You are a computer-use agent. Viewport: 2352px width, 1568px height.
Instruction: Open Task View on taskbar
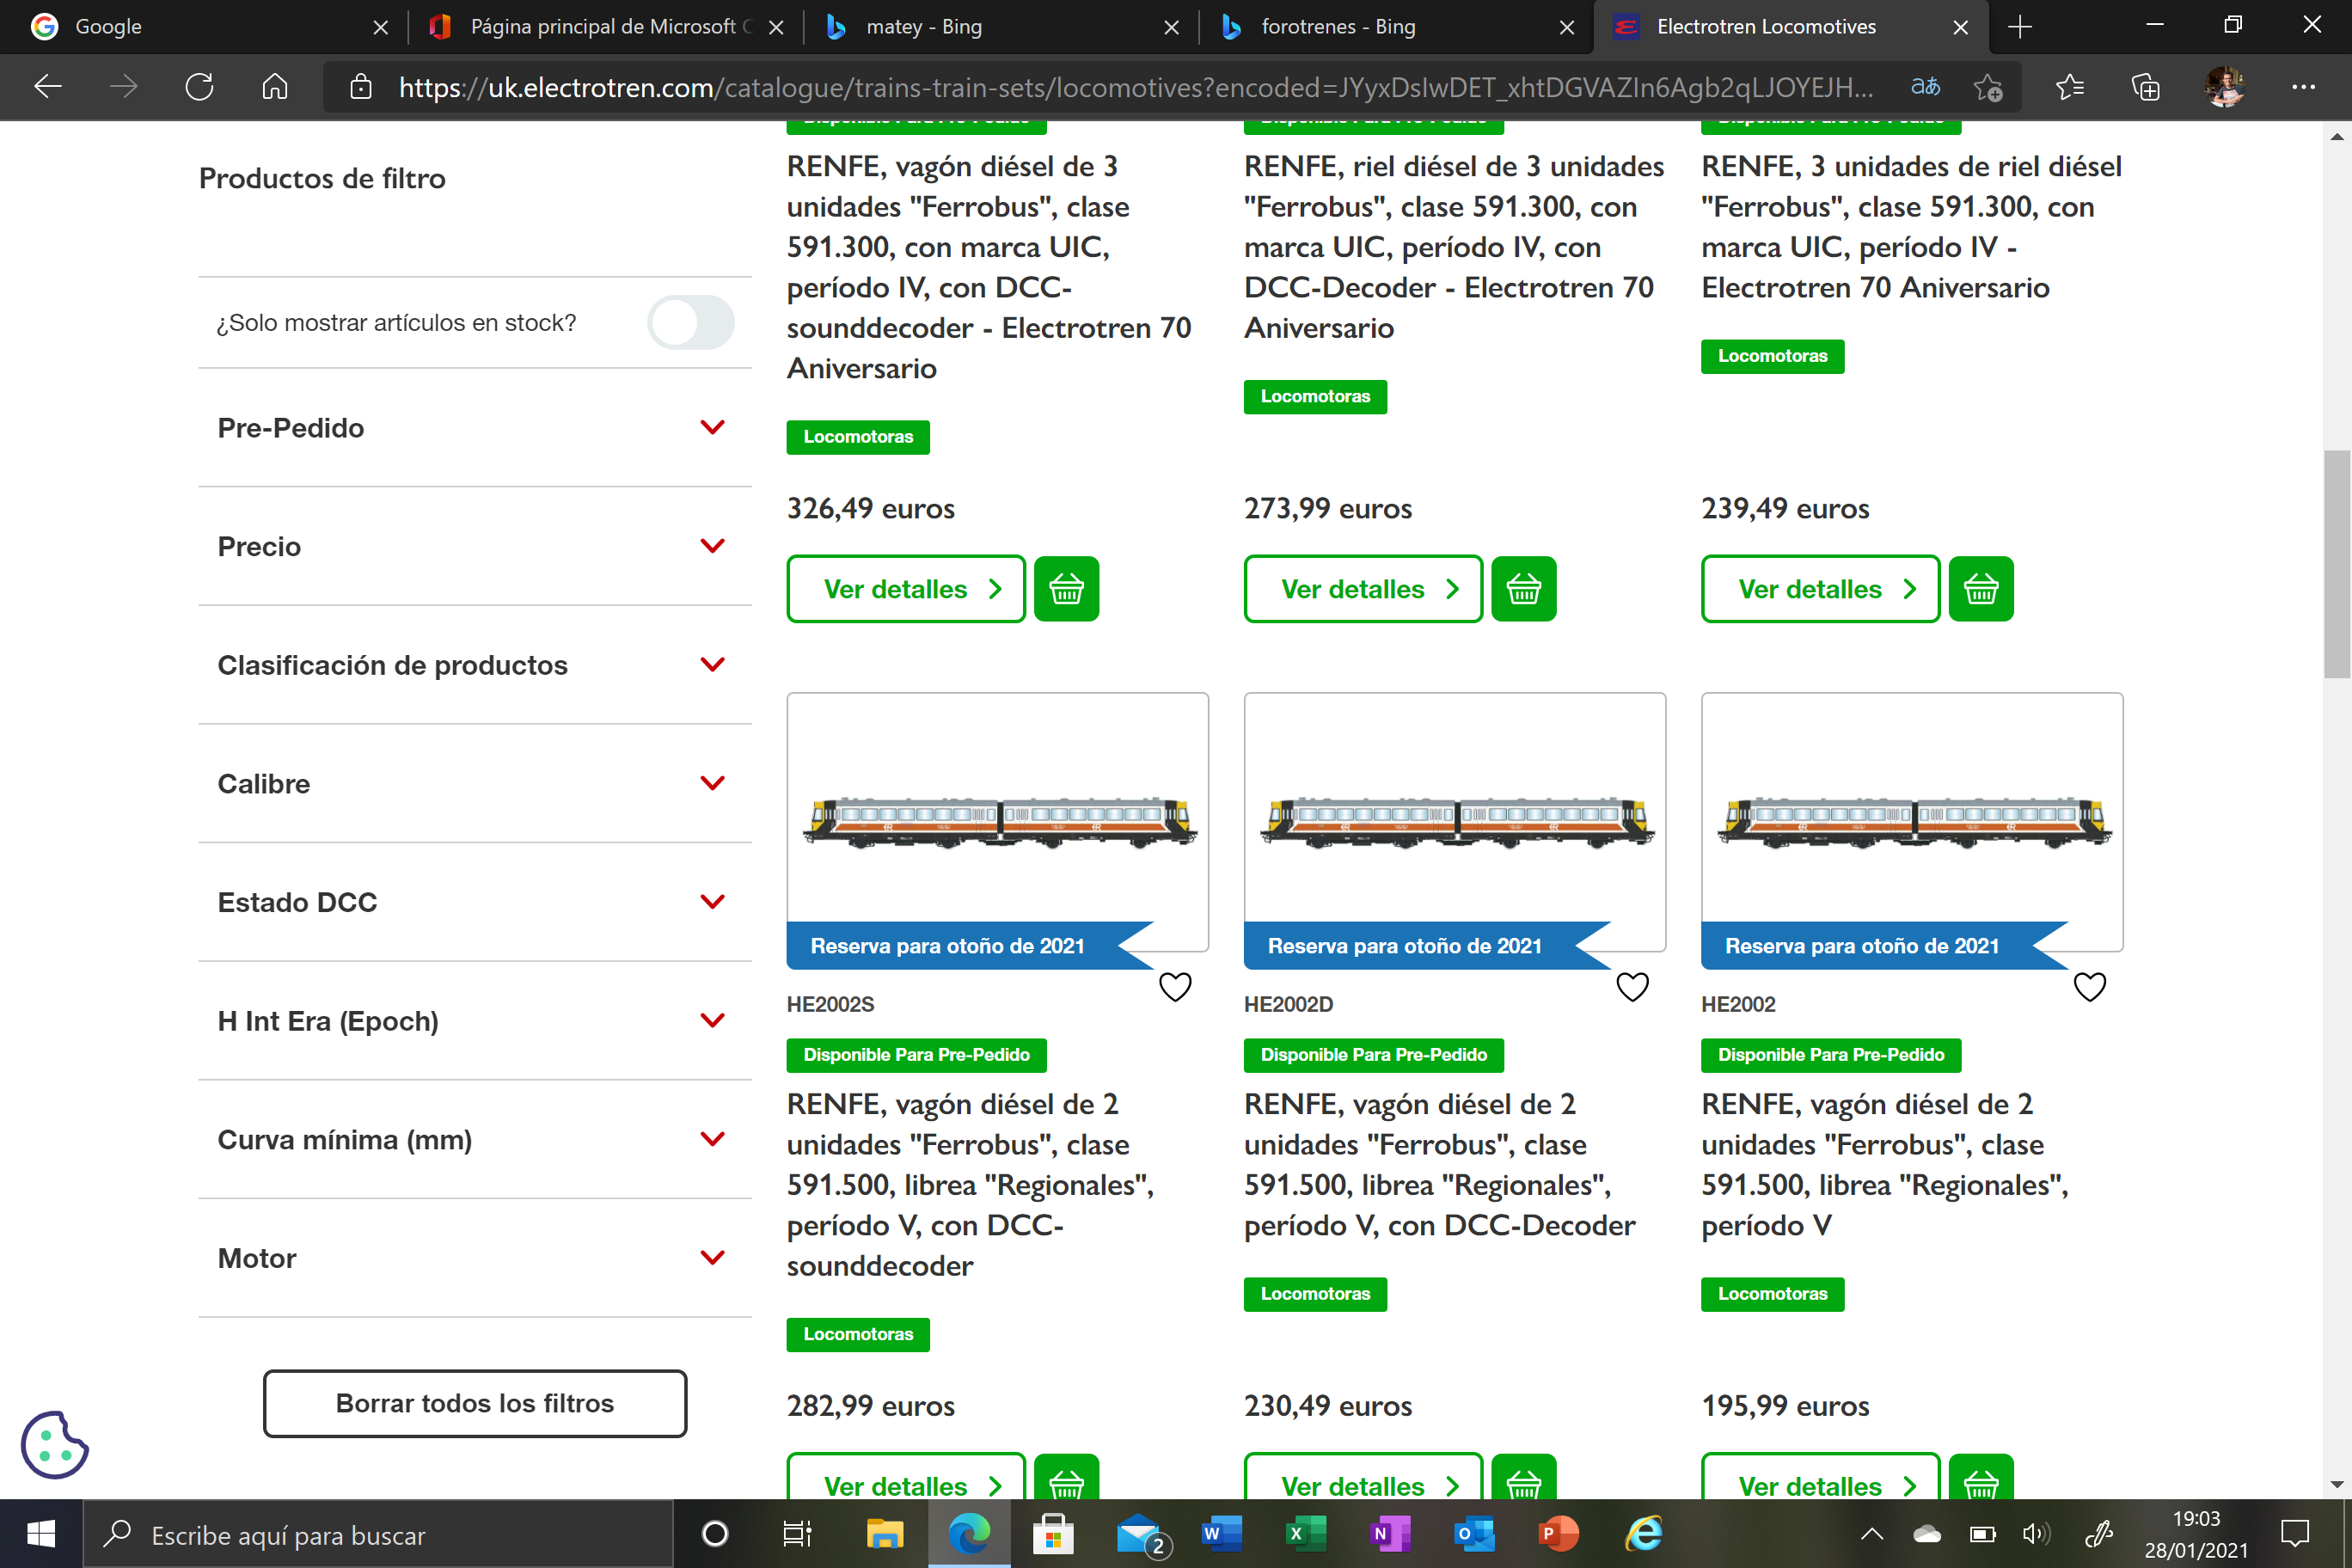(797, 1533)
